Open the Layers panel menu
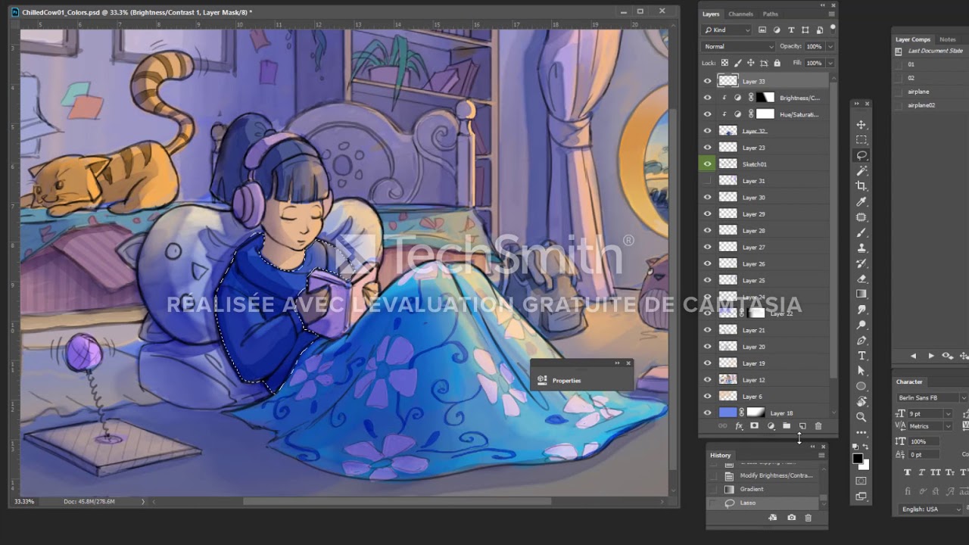The height and width of the screenshot is (545, 969). [832, 14]
